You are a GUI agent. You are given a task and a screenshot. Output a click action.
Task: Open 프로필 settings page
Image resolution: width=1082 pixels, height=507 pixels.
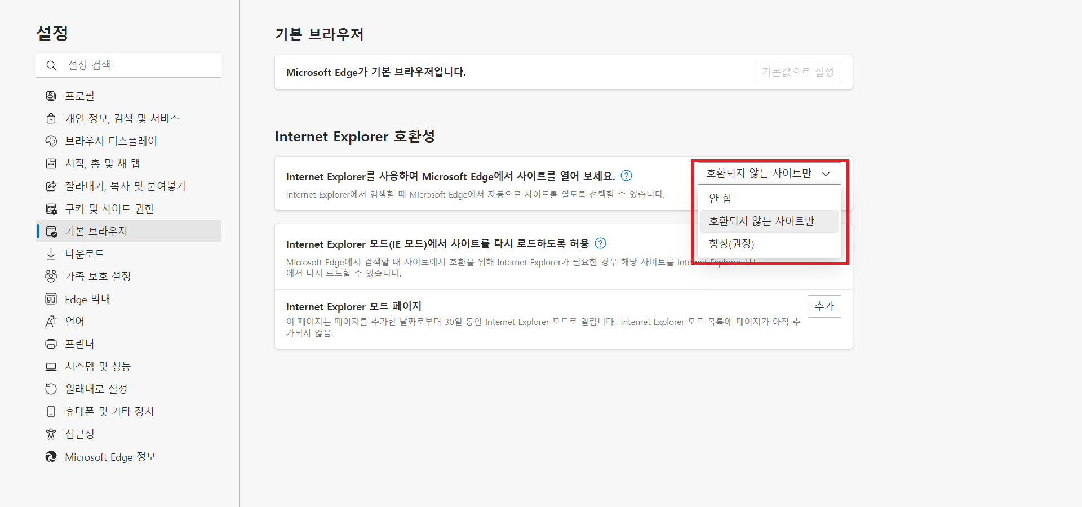(x=128, y=96)
